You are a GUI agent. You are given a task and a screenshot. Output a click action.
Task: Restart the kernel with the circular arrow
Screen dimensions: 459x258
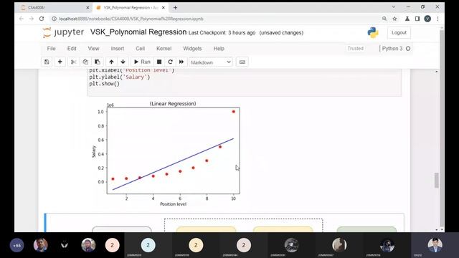pyautogui.click(x=171, y=62)
